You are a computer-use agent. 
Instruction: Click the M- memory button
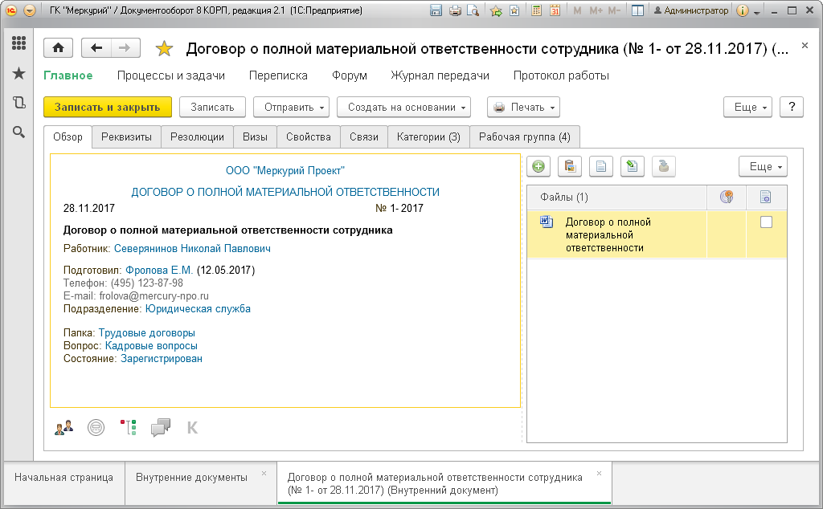point(614,10)
